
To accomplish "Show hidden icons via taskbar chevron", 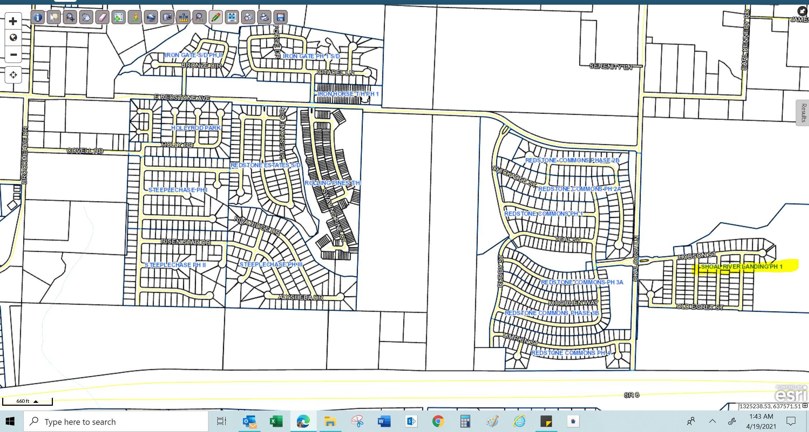I will click(x=712, y=421).
